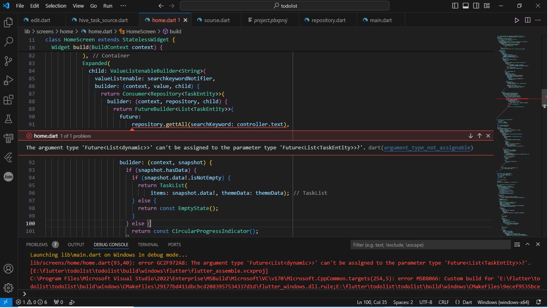The height and width of the screenshot is (308, 548).
Task: Close the problem peek view
Action: [488, 136]
